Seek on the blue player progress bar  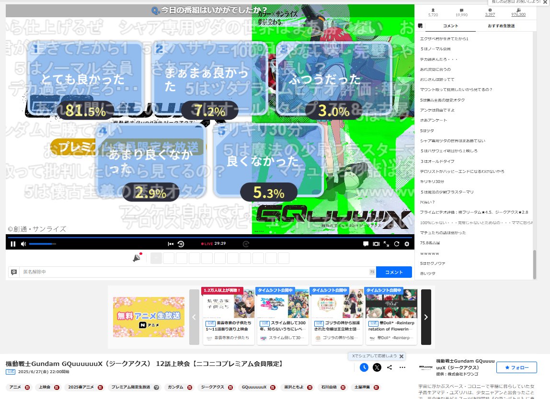tap(210, 238)
